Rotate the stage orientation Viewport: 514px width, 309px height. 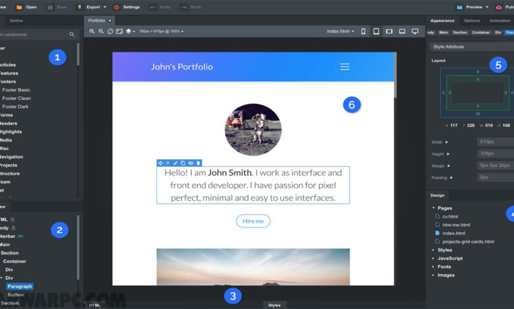(x=111, y=32)
